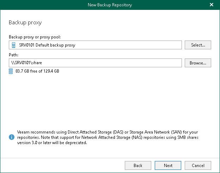Viewport: 220px width, 173px height.
Task: Go to the previous wizard step with Back
Action: [138, 166]
